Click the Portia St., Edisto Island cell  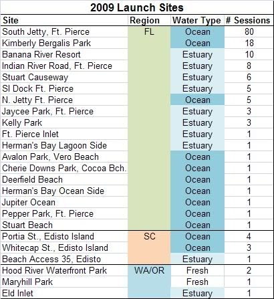pos(64,236)
